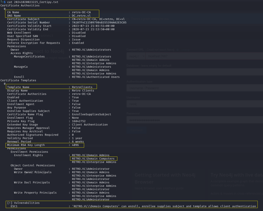The image size is (263, 211).
Task: Click the highlighted RETRO.VL\Domain Computers entry
Action: point(93,159)
